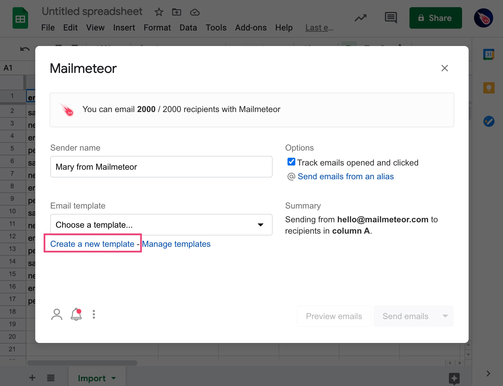
Task: Click the Share button
Action: (435, 18)
